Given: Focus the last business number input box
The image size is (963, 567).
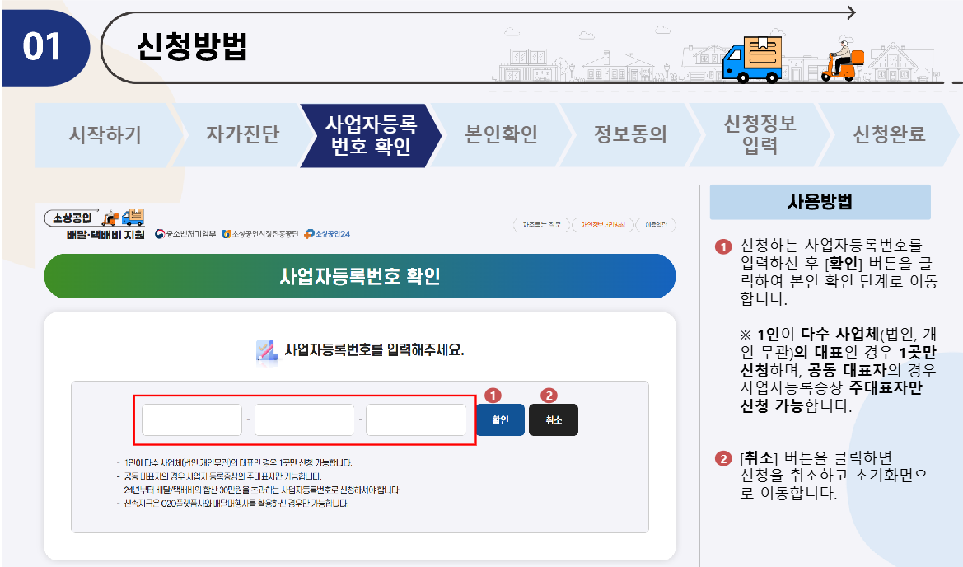Looking at the screenshot, I should [416, 419].
